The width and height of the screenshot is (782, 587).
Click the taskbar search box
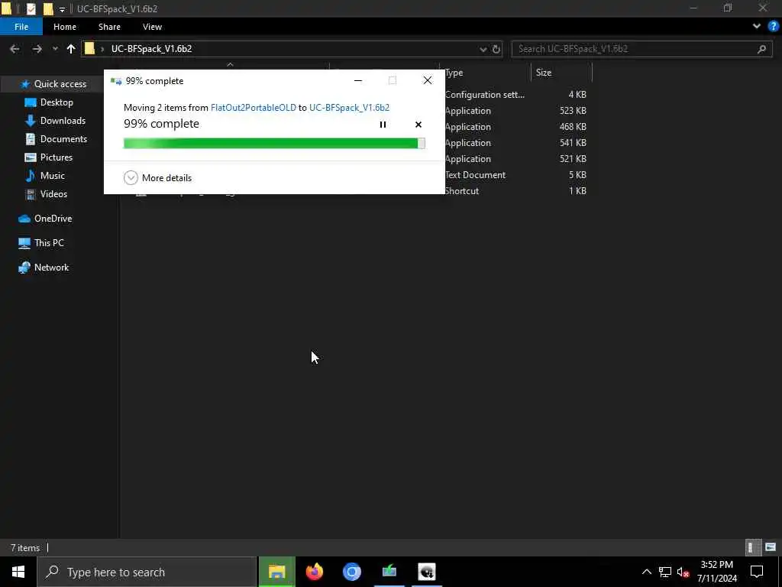147,572
